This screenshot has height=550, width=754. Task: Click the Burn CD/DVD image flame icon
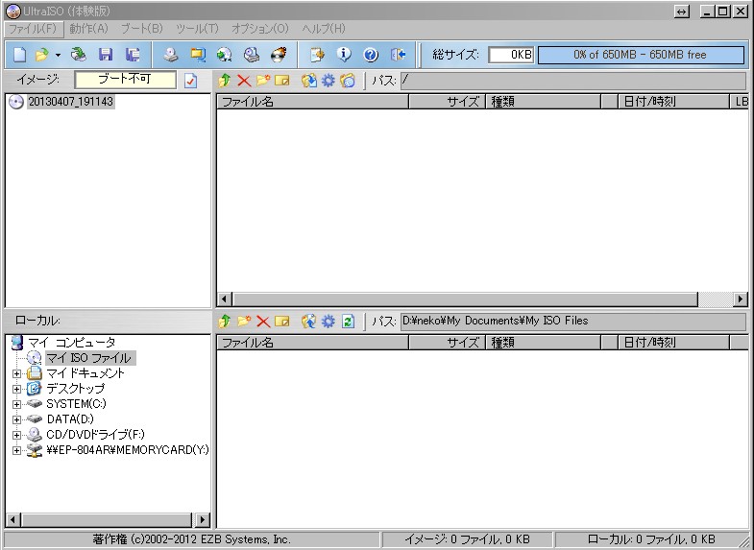pyautogui.click(x=279, y=55)
